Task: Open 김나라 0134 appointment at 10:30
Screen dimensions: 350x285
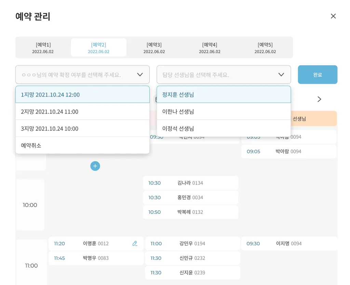Action: [190, 183]
